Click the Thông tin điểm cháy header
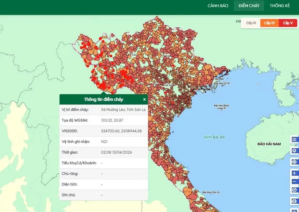The height and width of the screenshot is (212, 299). click(x=104, y=99)
